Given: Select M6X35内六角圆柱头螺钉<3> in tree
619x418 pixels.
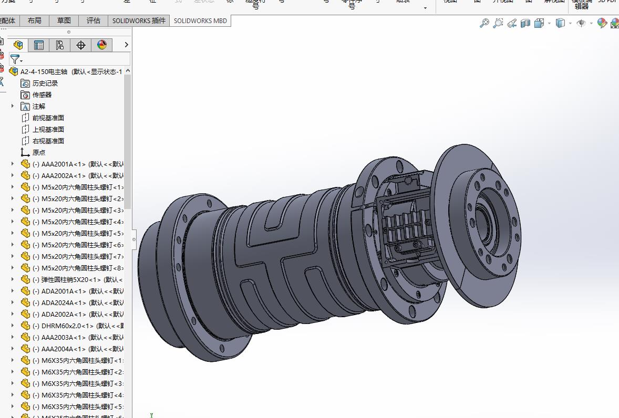Looking at the screenshot, I should point(78,383).
